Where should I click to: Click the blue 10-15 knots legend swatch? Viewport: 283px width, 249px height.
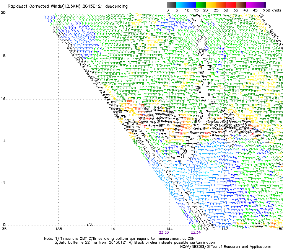click(x=191, y=5)
